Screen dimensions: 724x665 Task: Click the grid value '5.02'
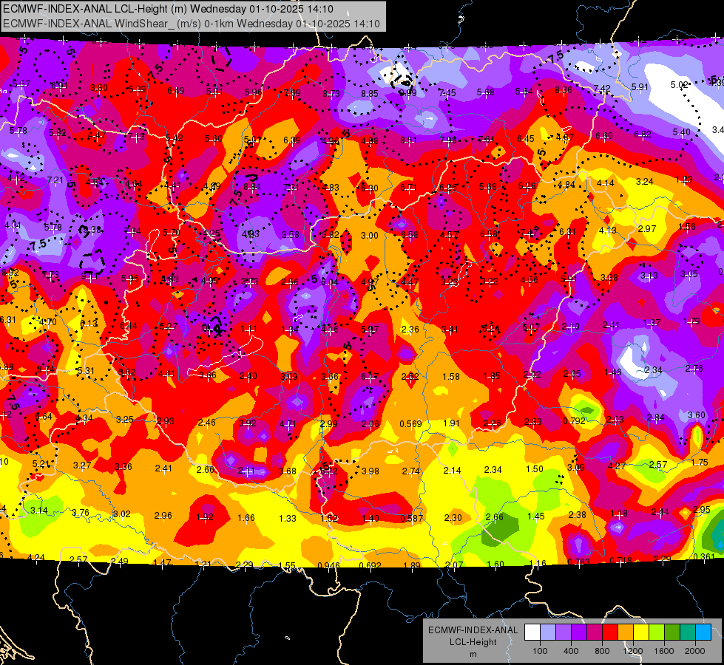pos(679,85)
